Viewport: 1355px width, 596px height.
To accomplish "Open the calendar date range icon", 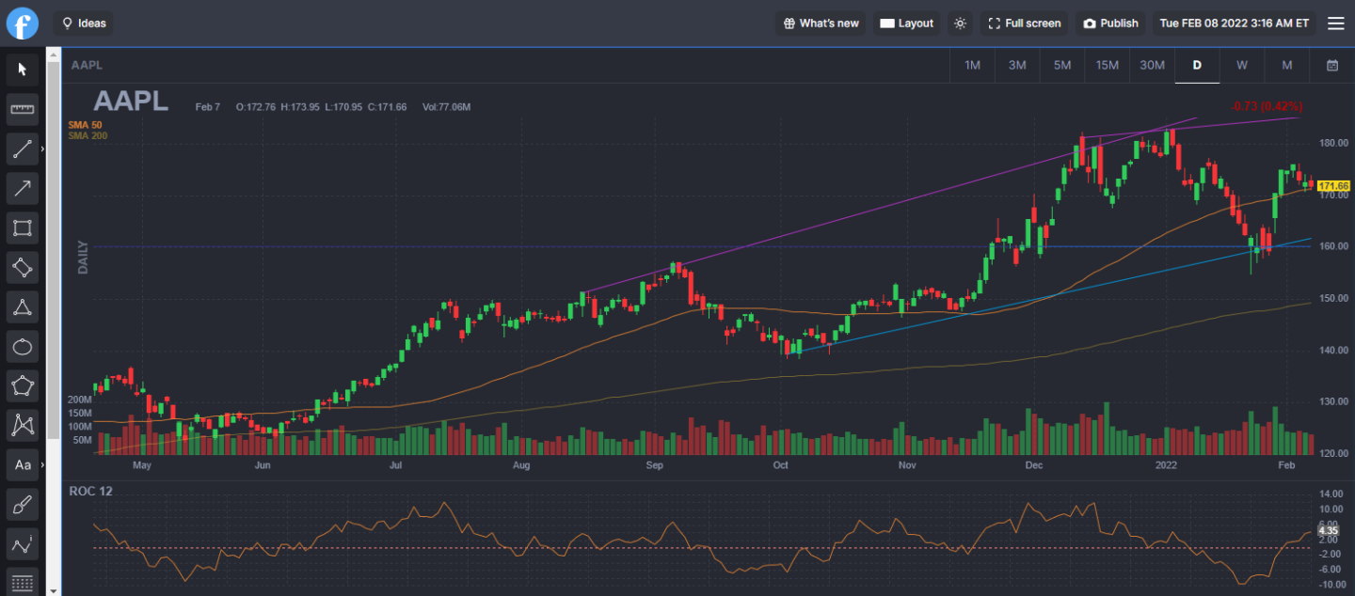I will pyautogui.click(x=1332, y=65).
